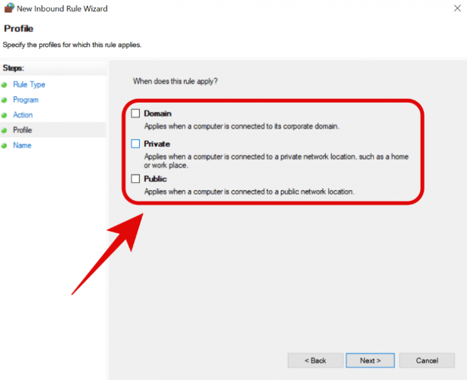Click the 'When does this rule apply?' text
This screenshot has height=380, width=467.
(x=175, y=82)
